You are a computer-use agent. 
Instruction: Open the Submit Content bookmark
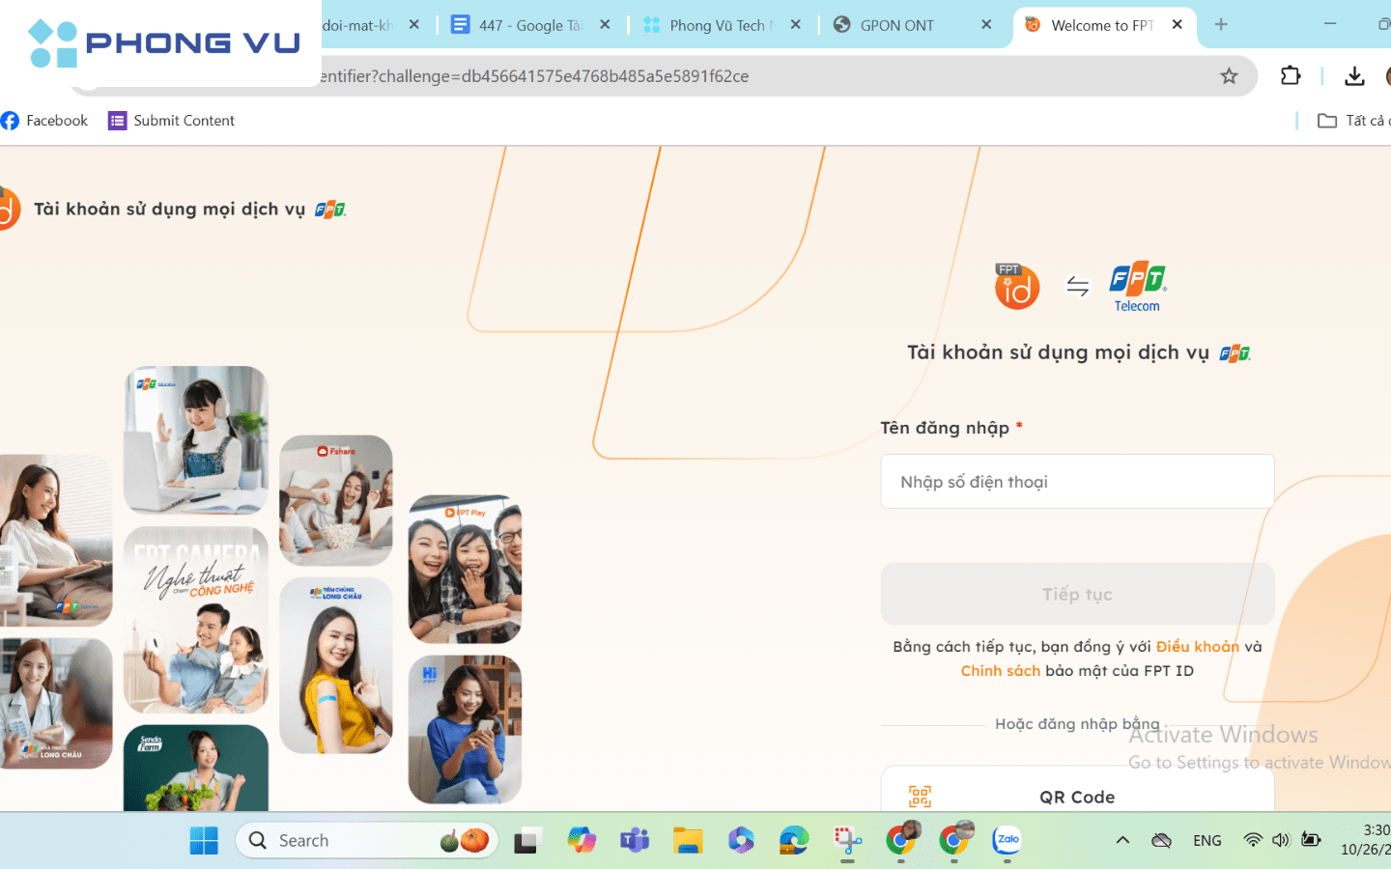(x=171, y=121)
